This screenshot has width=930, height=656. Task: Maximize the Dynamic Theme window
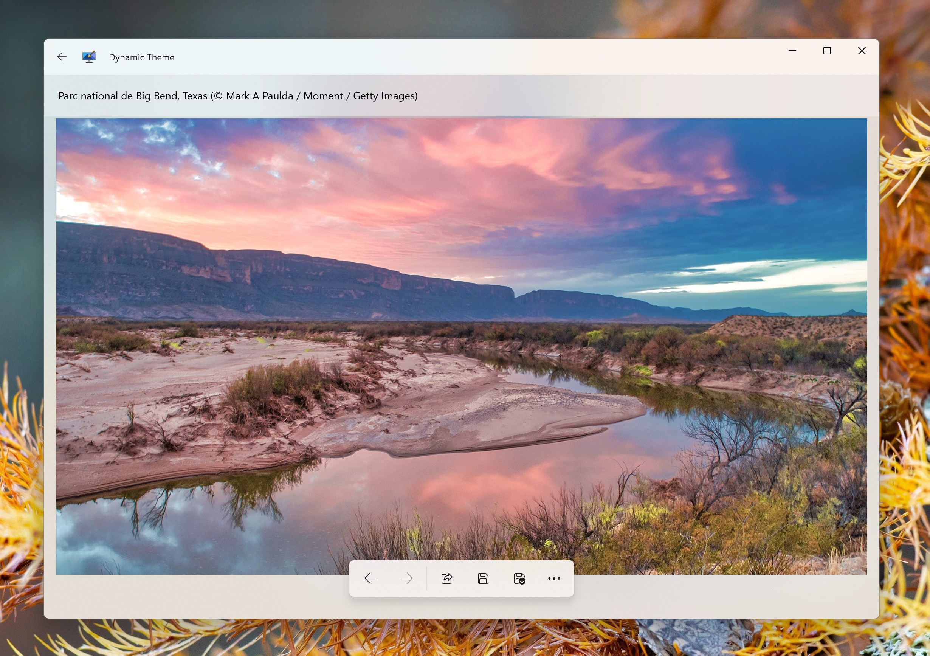pyautogui.click(x=827, y=51)
